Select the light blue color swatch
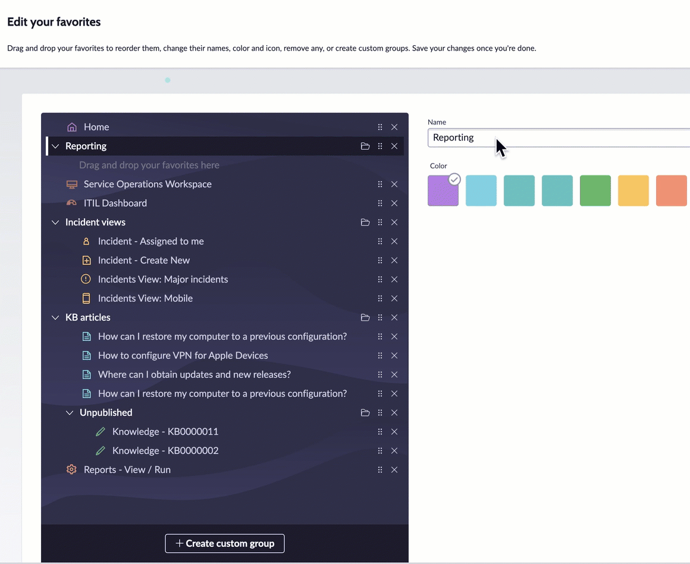690x564 pixels. (481, 190)
